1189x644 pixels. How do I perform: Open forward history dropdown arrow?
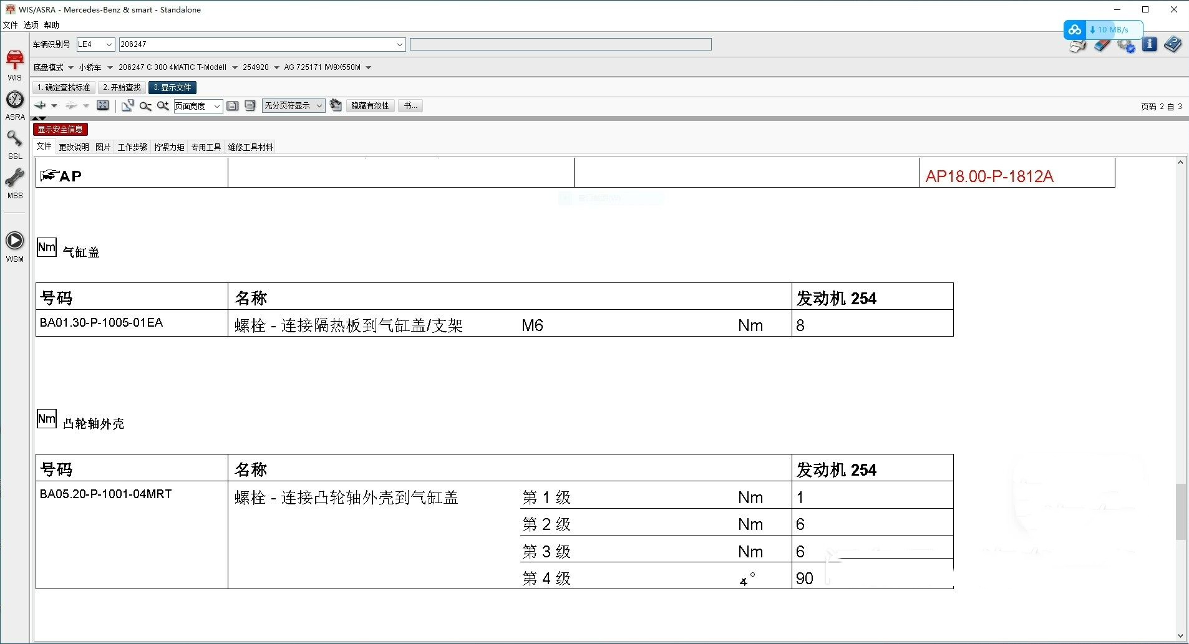85,106
